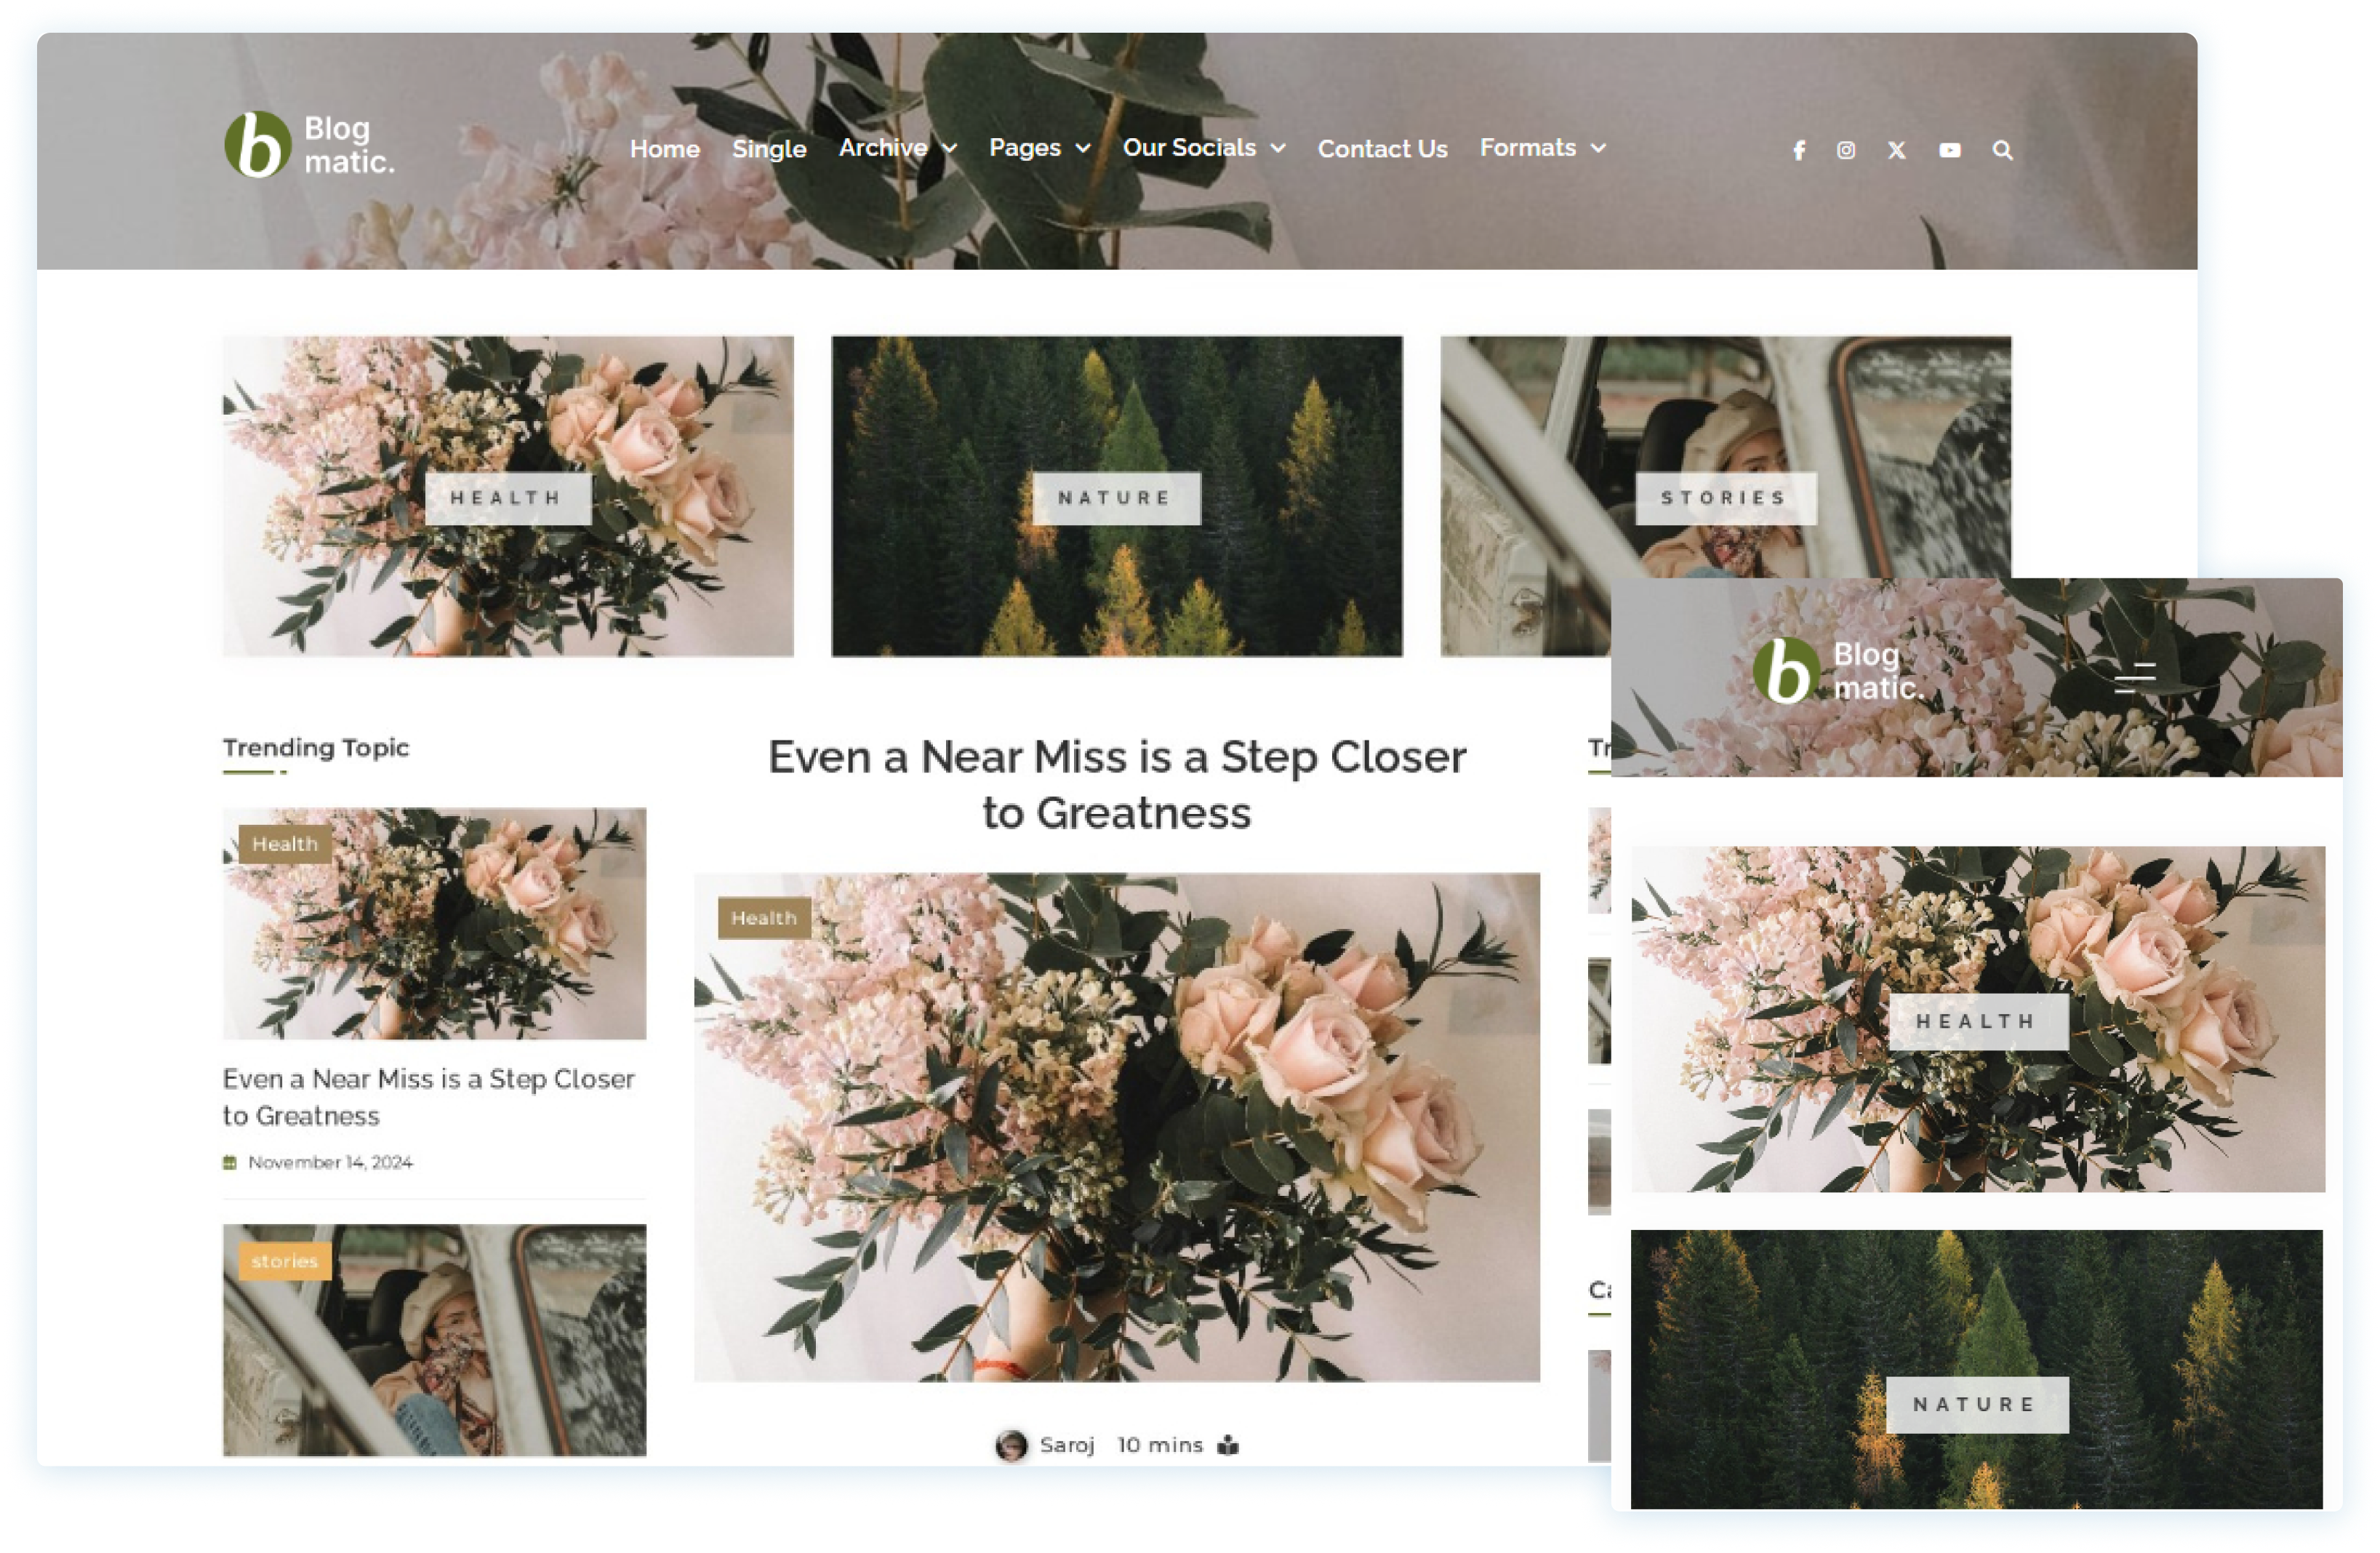Open the stories trending post thumbnail
Viewport: 2380px width, 1553px height.
pyautogui.click(x=434, y=1339)
